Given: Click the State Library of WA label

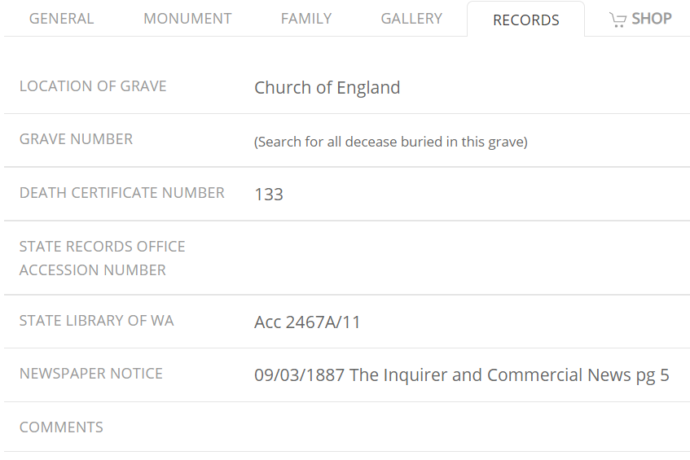Looking at the screenshot, I should click(96, 321).
